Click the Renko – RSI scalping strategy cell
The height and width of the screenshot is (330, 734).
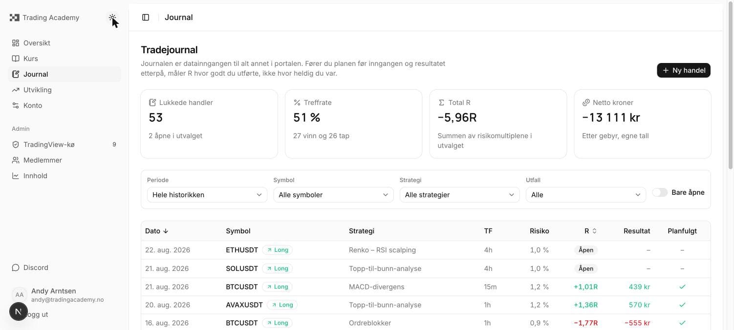coord(382,250)
